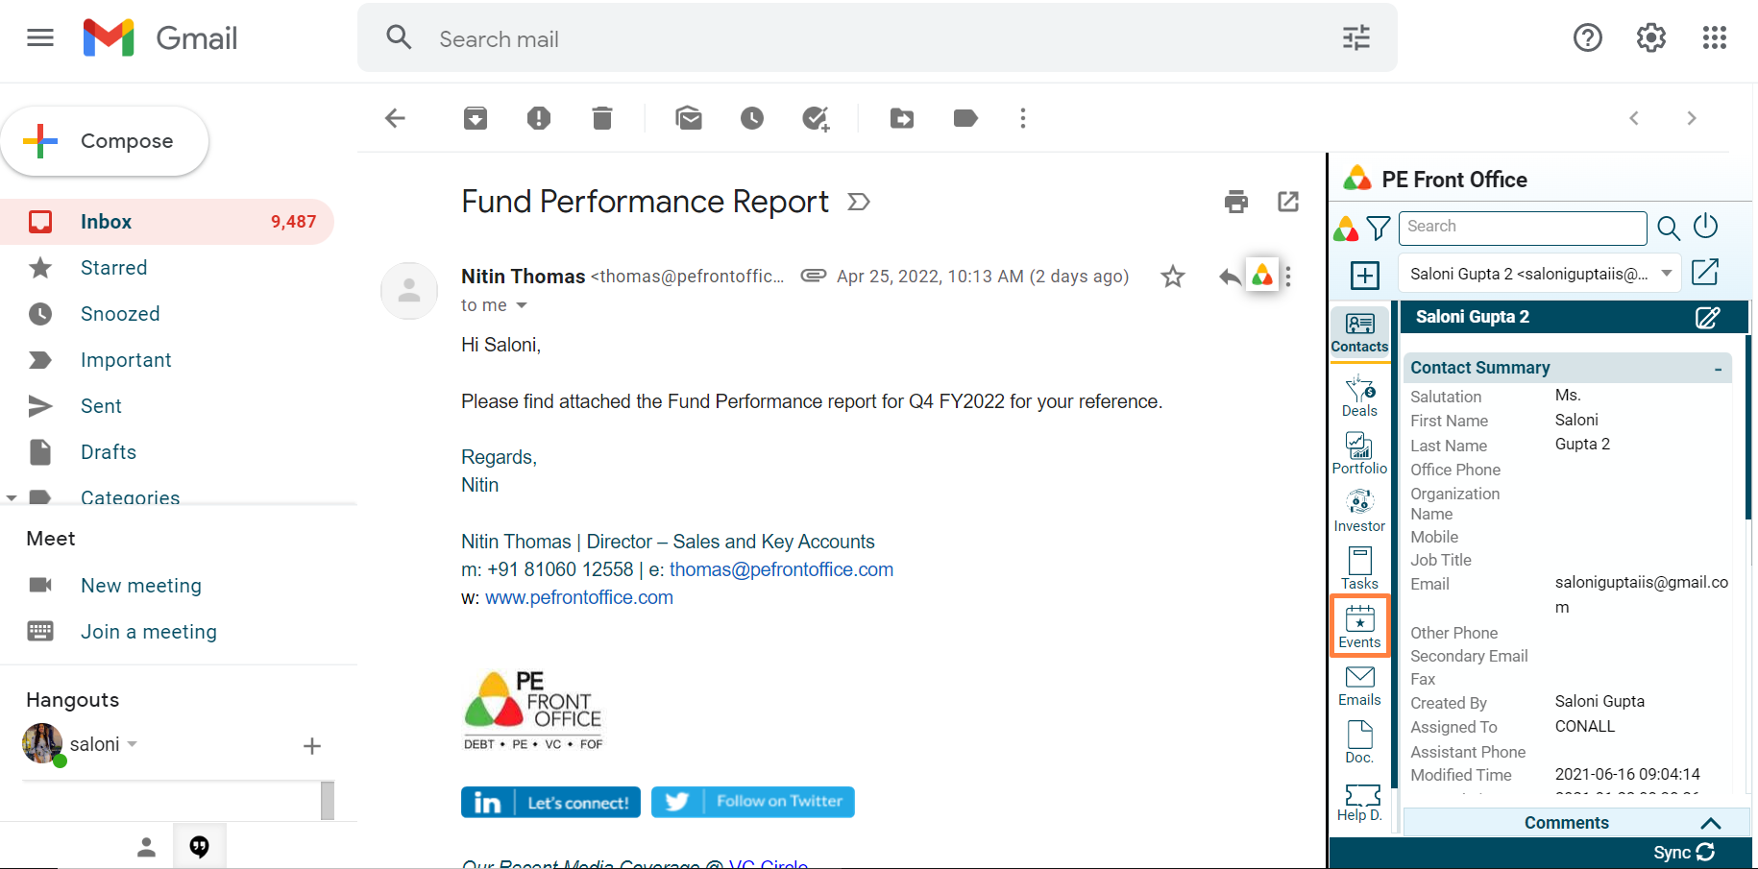The image size is (1758, 869).
Task: Open the Saloni Gupta 2 contact dropdown
Action: click(1667, 274)
